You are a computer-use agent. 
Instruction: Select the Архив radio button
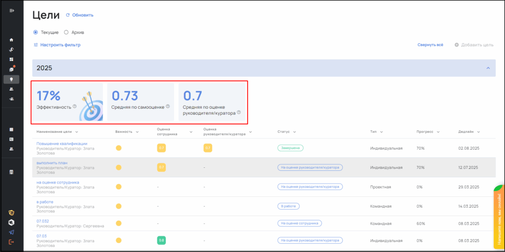[x=66, y=32]
